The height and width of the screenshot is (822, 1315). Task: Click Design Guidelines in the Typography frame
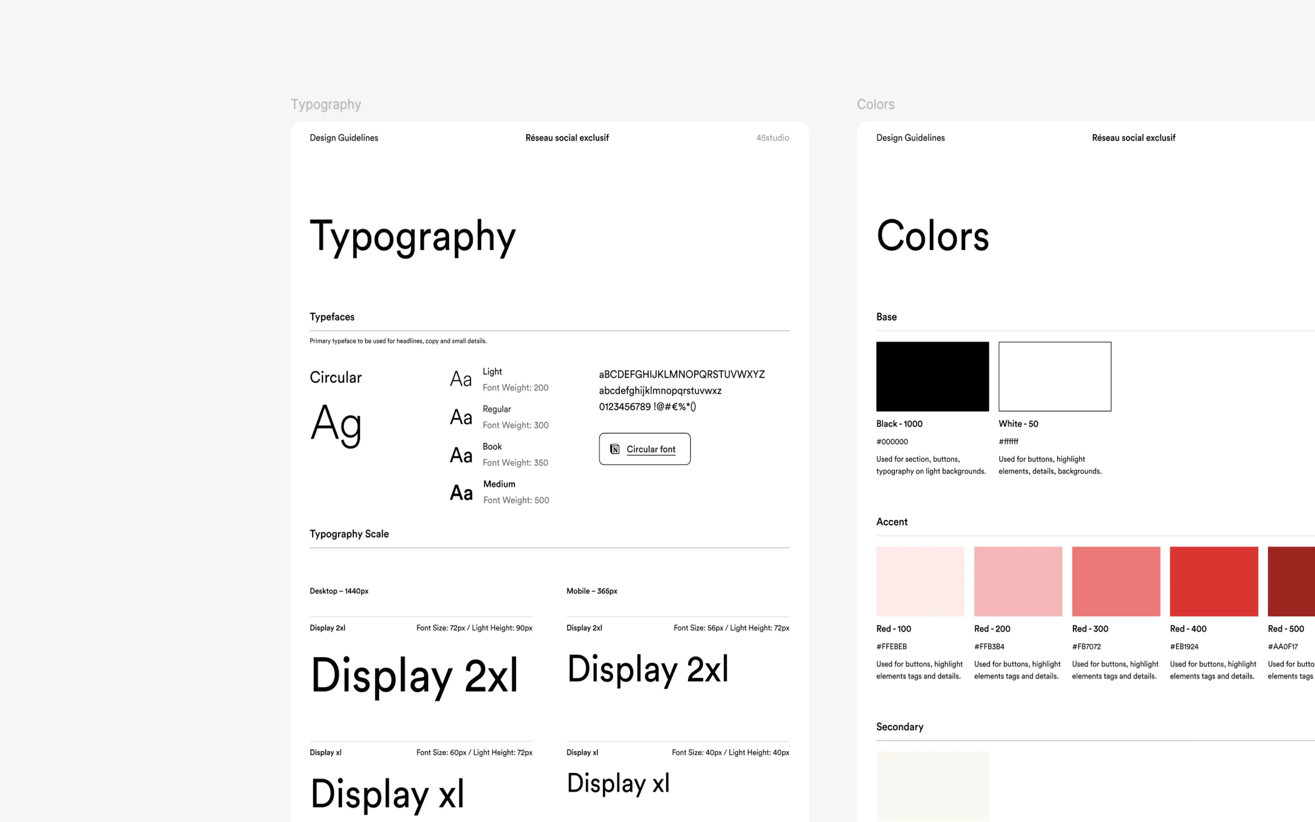tap(344, 138)
